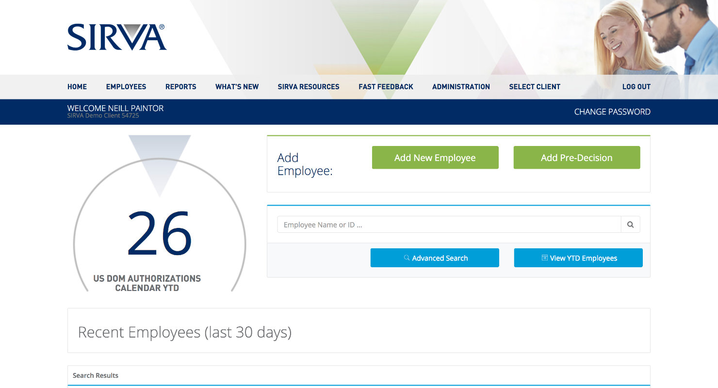Go to REPORTS in navigation bar
718x388 pixels.
(x=181, y=87)
